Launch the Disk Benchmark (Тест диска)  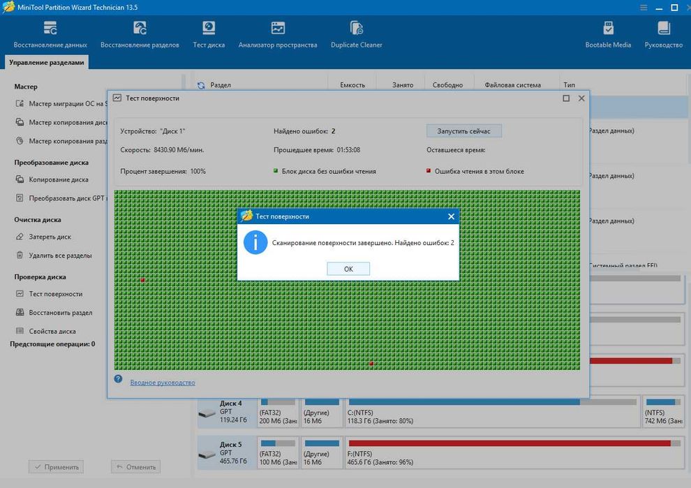tap(209, 35)
